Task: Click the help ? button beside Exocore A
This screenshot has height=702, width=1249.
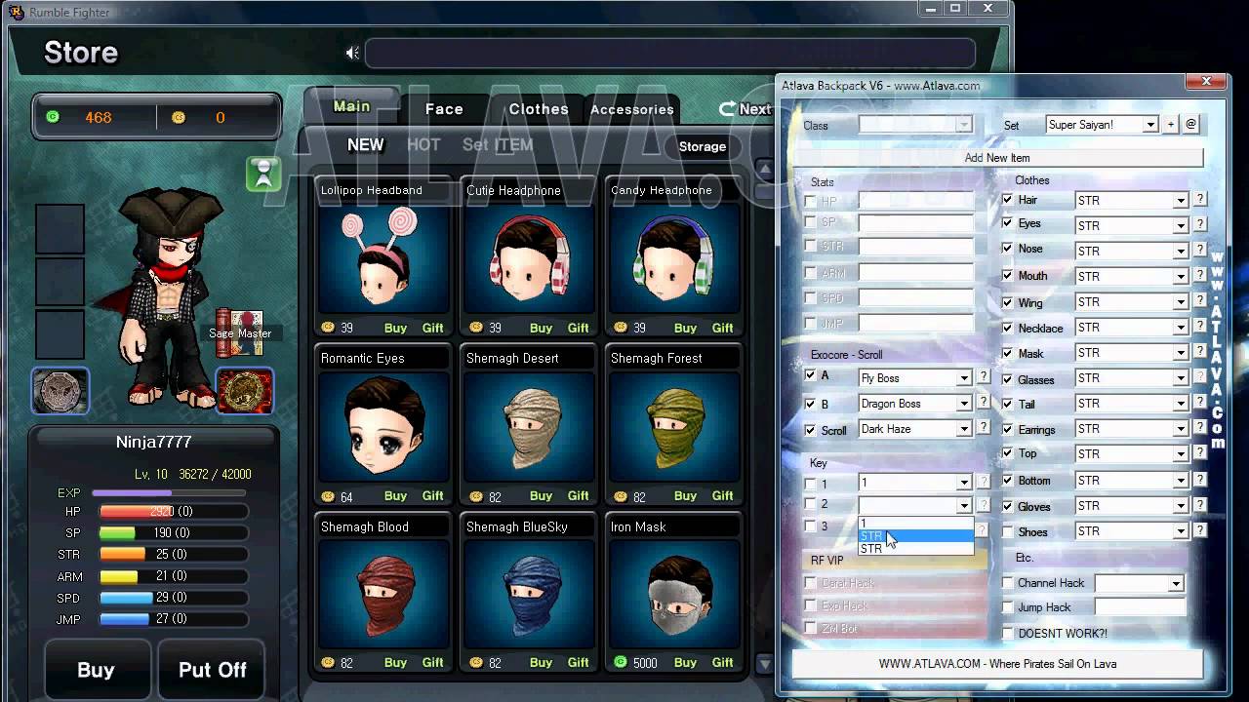Action: [x=984, y=376]
